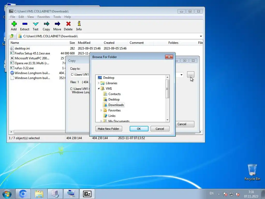Select Opera.ver.11.51.Multi file icon
Image resolution: width=265 pixels, height=199 pixels.
point(12,63)
